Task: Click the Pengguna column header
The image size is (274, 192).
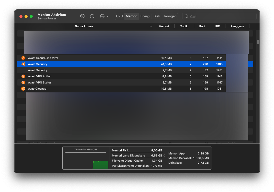Action: pyautogui.click(x=237, y=26)
